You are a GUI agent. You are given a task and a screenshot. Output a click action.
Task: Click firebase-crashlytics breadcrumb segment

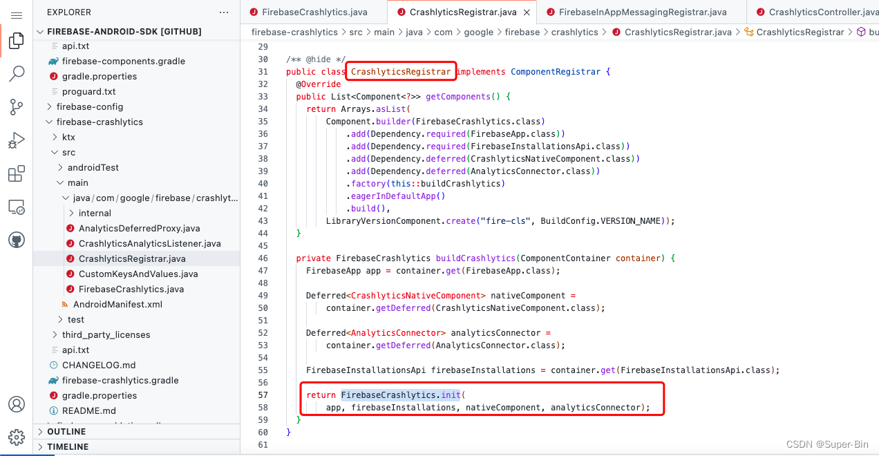[x=294, y=32]
